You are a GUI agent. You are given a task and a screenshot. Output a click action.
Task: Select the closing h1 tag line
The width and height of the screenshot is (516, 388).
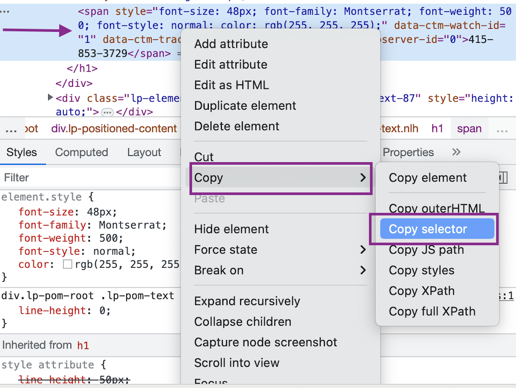[x=82, y=69]
